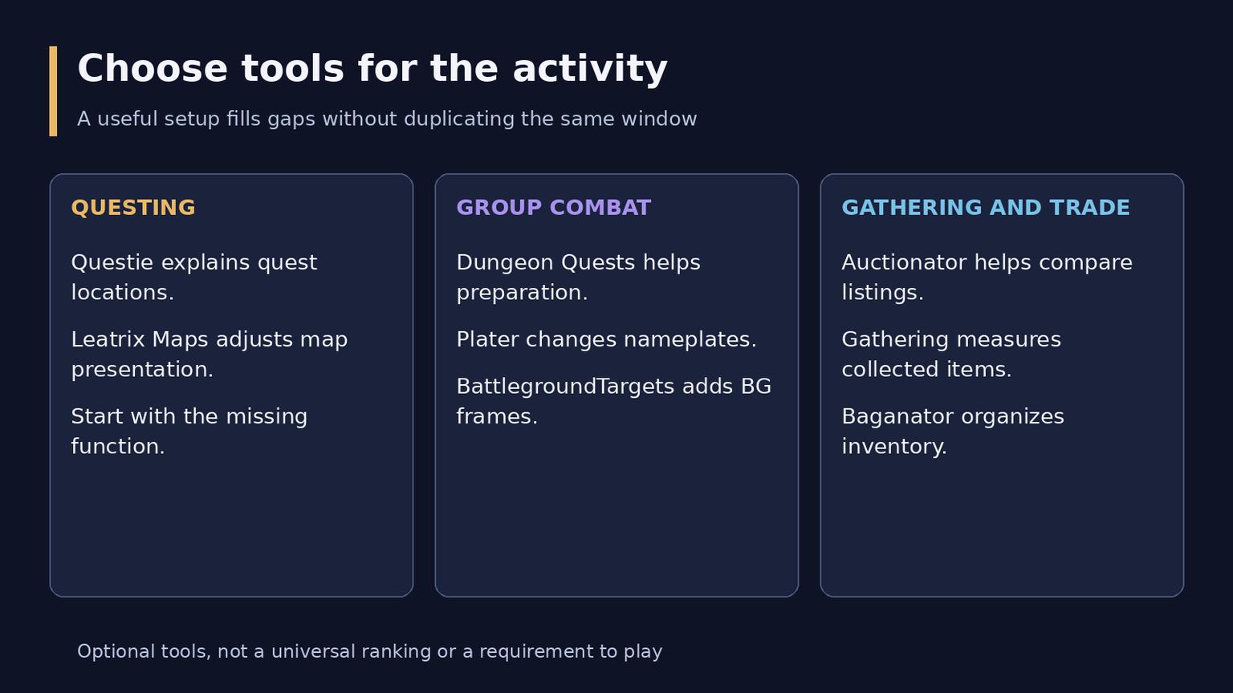Image resolution: width=1233 pixels, height=693 pixels.
Task: Click the Start with the missing function text
Action: 189,432
